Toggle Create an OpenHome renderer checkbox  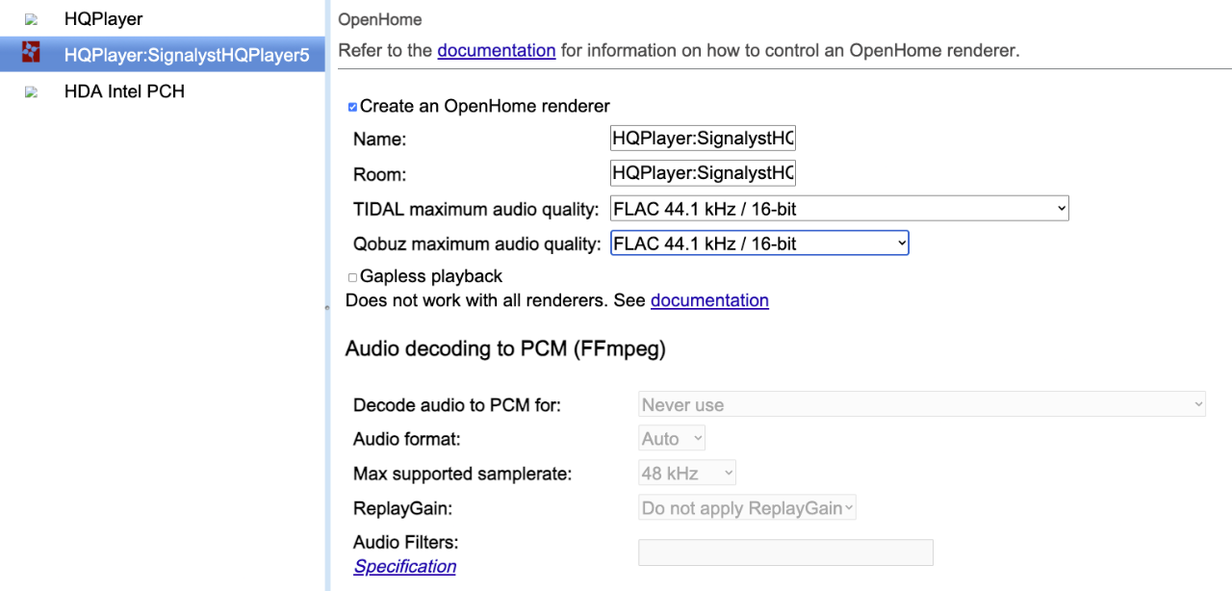pyautogui.click(x=352, y=107)
